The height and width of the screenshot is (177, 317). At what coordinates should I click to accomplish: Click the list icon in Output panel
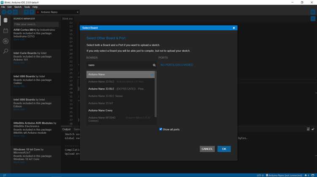point(308,129)
